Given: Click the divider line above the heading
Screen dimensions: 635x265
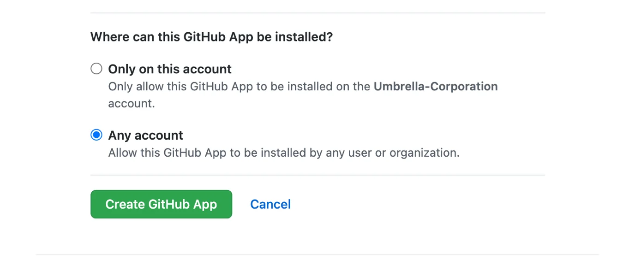Looking at the screenshot, I should tap(317, 13).
